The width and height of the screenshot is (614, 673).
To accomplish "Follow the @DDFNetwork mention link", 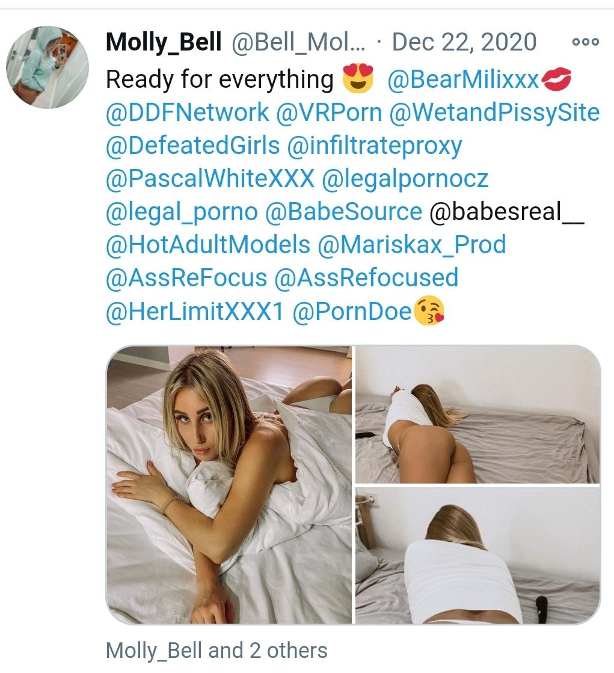I will click(187, 112).
